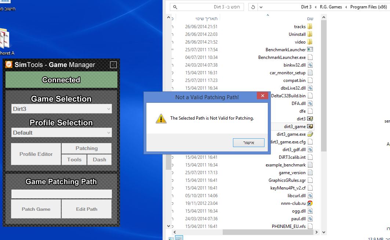390x240 pixels.
Task: Click Program Files (x86) in the breadcrumb
Action: [368, 7]
